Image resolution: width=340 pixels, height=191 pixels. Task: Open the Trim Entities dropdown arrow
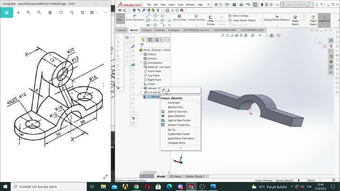click(x=179, y=25)
